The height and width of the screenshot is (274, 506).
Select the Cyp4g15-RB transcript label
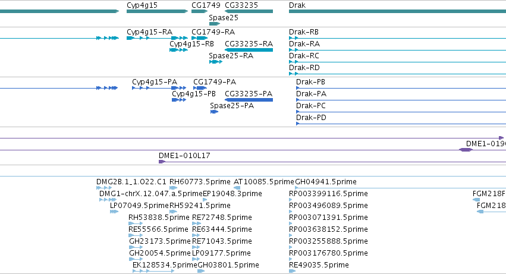click(x=191, y=44)
